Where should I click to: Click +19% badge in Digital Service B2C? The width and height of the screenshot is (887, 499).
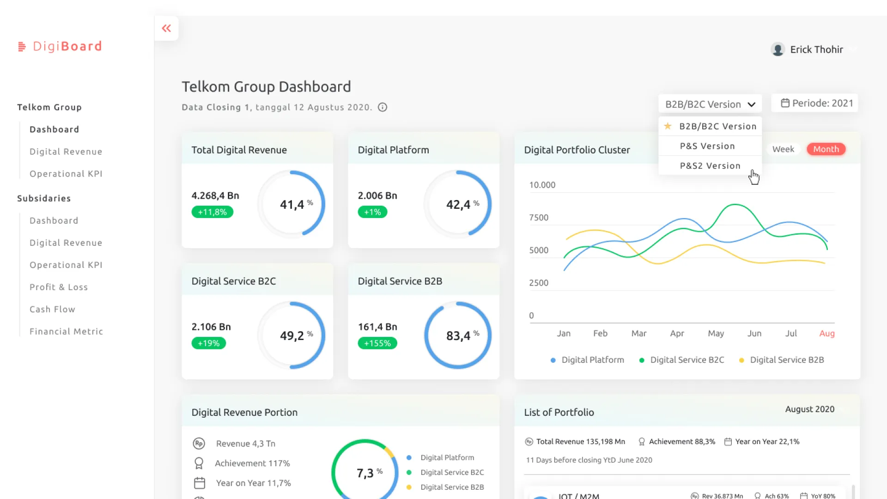pos(208,343)
